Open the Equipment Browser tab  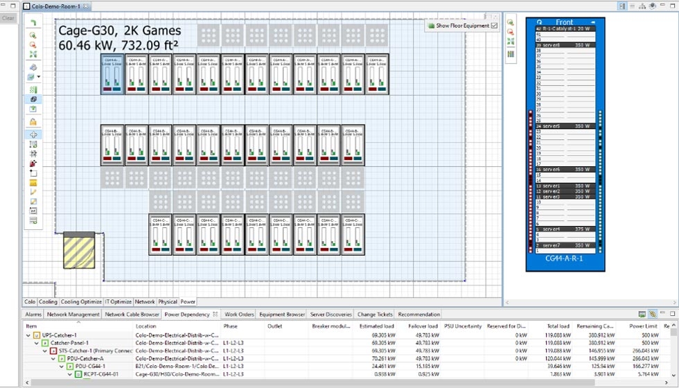(282, 315)
